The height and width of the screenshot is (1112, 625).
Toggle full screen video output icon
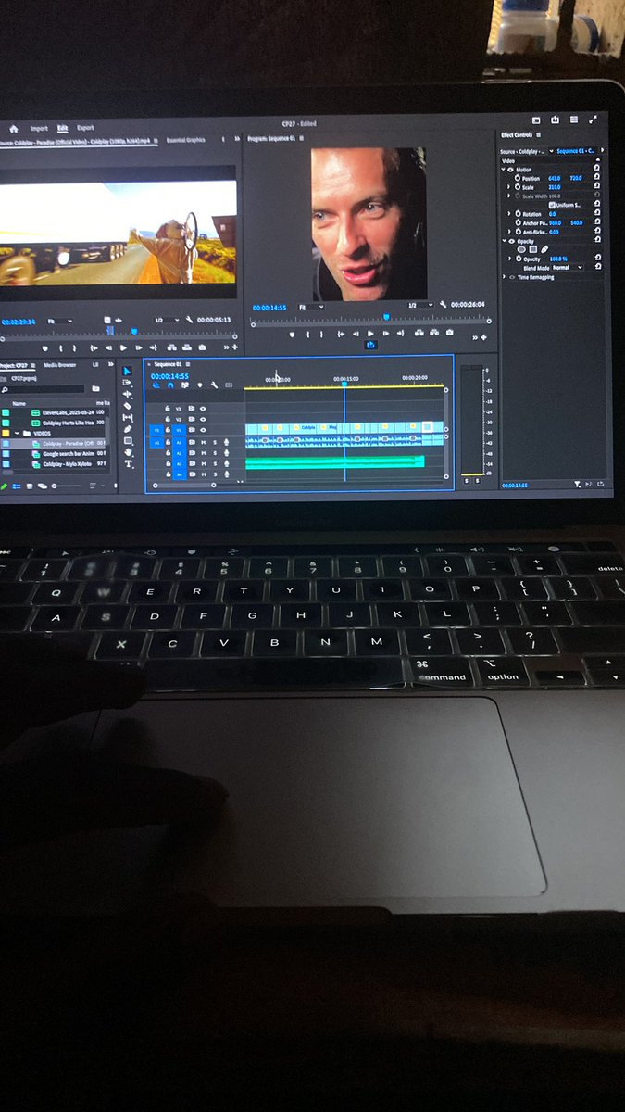click(593, 120)
